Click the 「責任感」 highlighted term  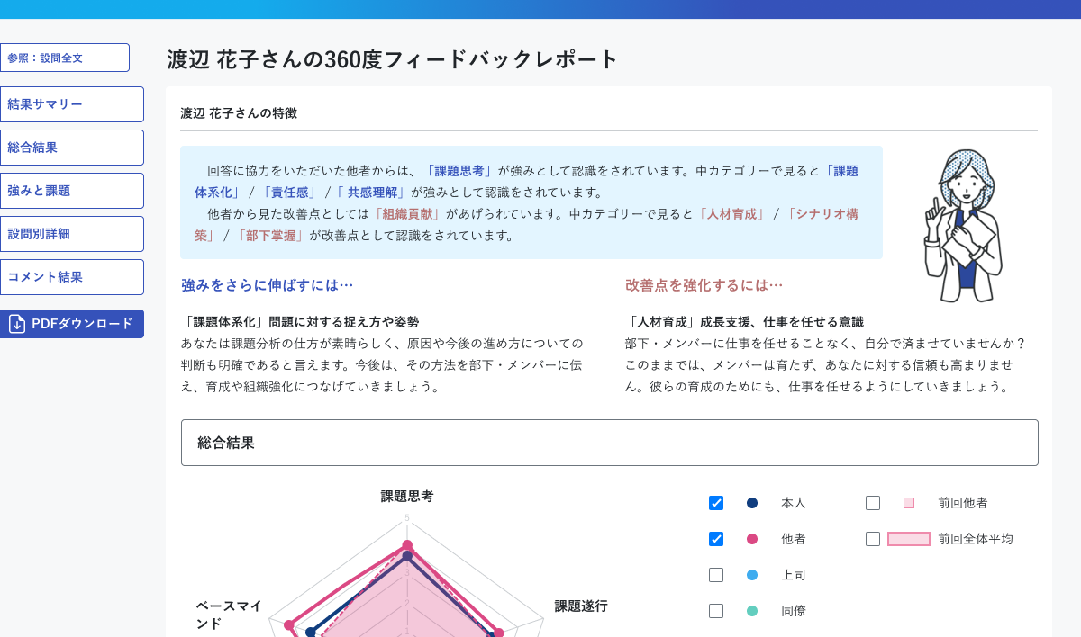(x=288, y=193)
